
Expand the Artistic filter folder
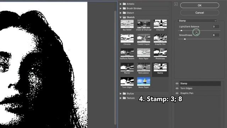tap(121, 4)
